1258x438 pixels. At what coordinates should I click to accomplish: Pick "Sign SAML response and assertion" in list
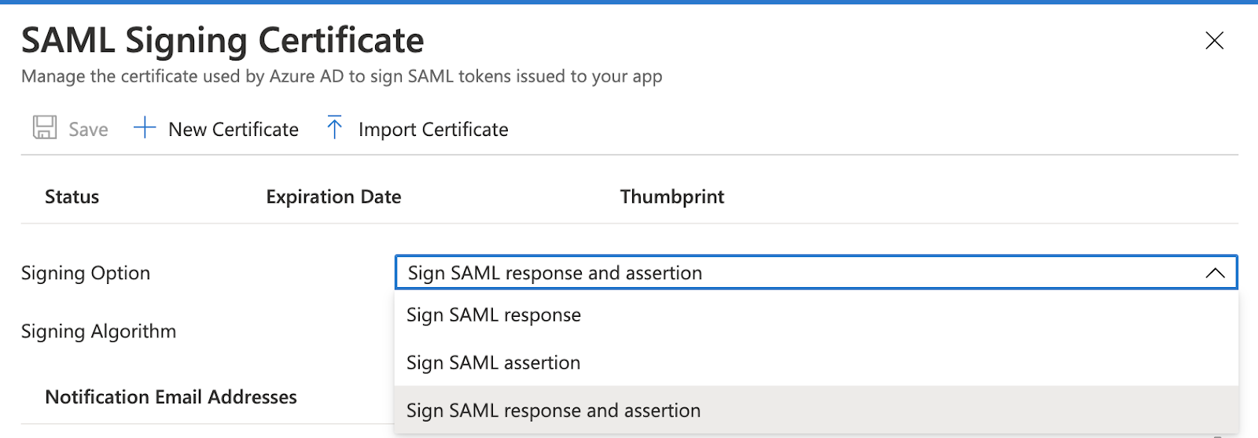[554, 410]
